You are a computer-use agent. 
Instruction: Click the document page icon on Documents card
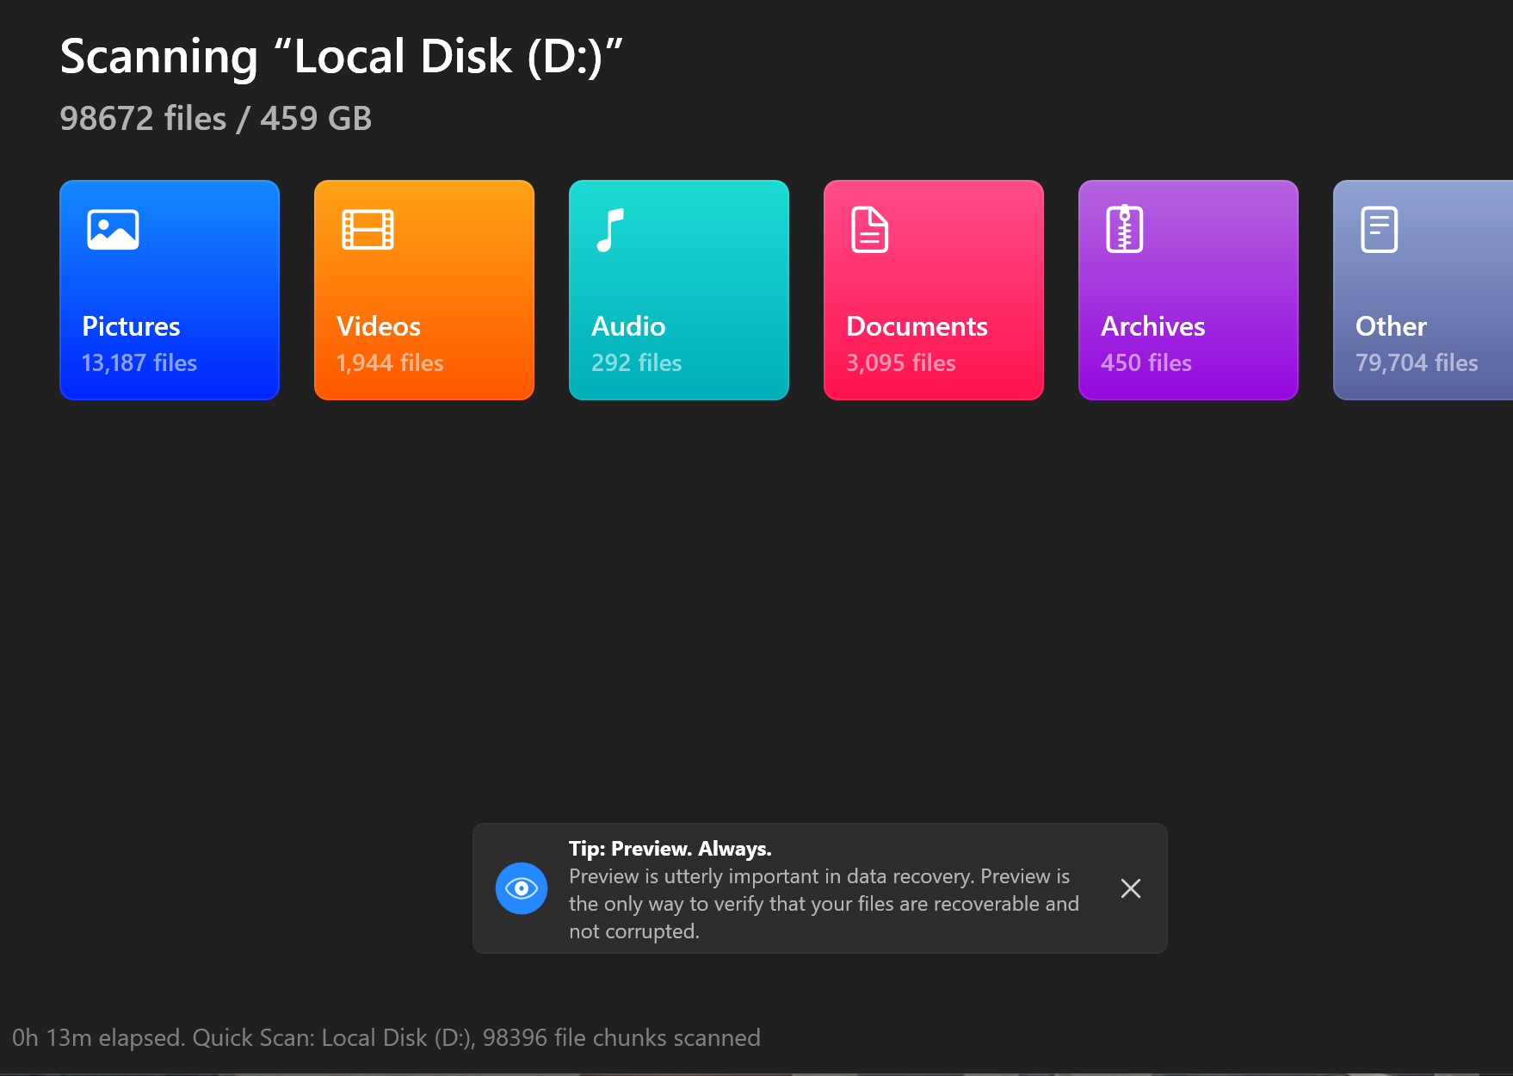pyautogui.click(x=869, y=230)
